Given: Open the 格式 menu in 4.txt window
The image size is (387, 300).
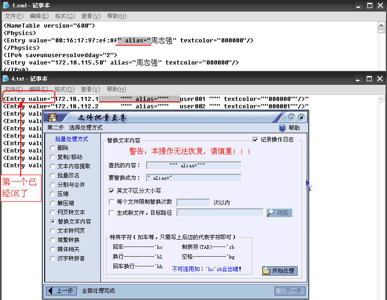Looking at the screenshot, I should tap(64, 89).
